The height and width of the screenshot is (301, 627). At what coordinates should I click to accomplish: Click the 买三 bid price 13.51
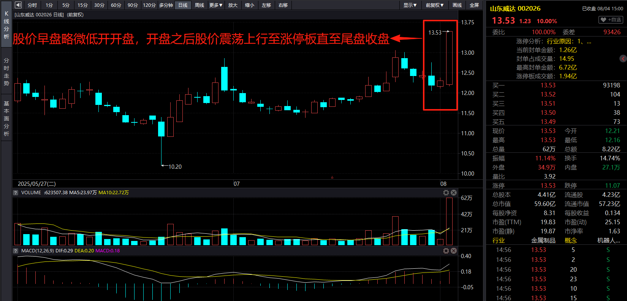tap(548, 104)
